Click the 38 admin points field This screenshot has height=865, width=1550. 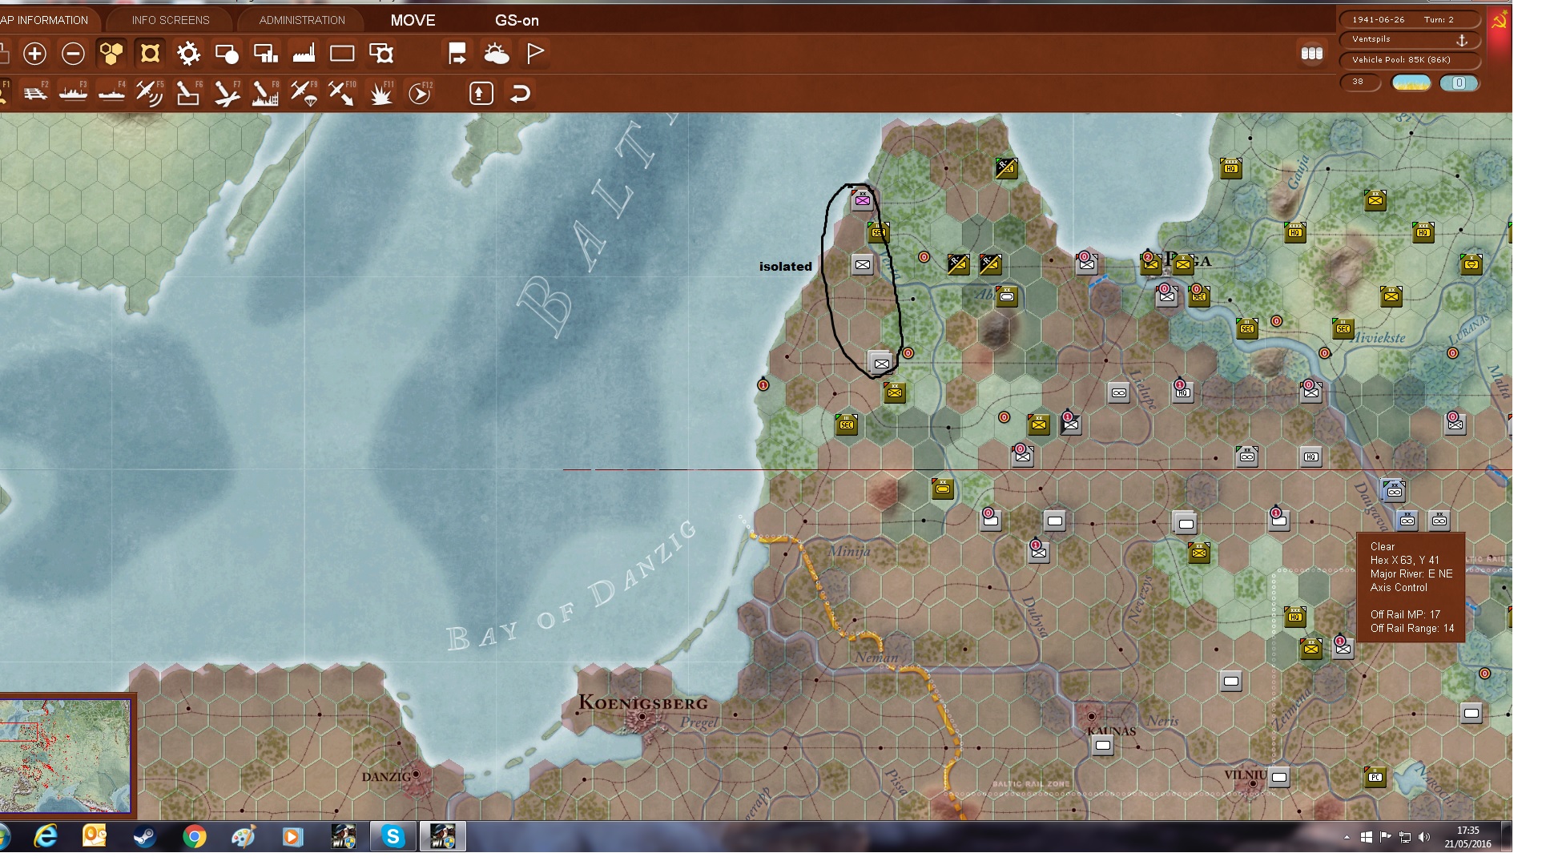coord(1359,82)
